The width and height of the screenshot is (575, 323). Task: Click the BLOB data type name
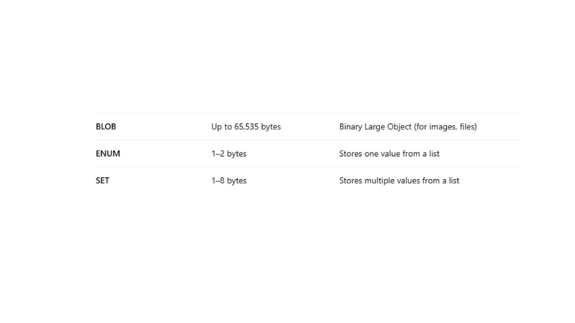coord(106,127)
